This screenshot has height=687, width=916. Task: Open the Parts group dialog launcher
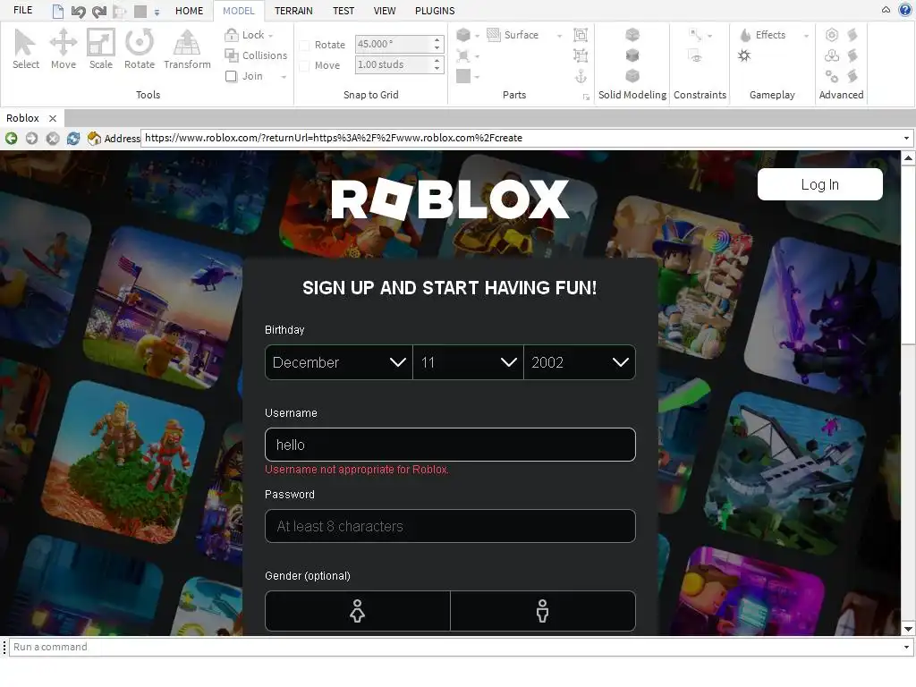pos(586,97)
